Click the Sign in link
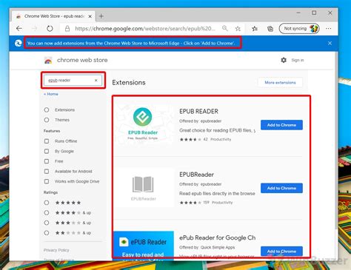This screenshot has height=270, width=351. tap(298, 60)
